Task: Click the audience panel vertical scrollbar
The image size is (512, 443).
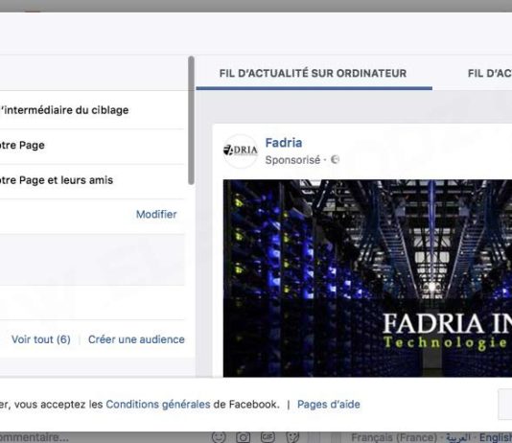Action: (192, 121)
